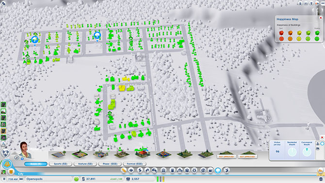Select the Parks tree icon in toolbar
The height and width of the screenshot is (183, 325).
[218, 170]
